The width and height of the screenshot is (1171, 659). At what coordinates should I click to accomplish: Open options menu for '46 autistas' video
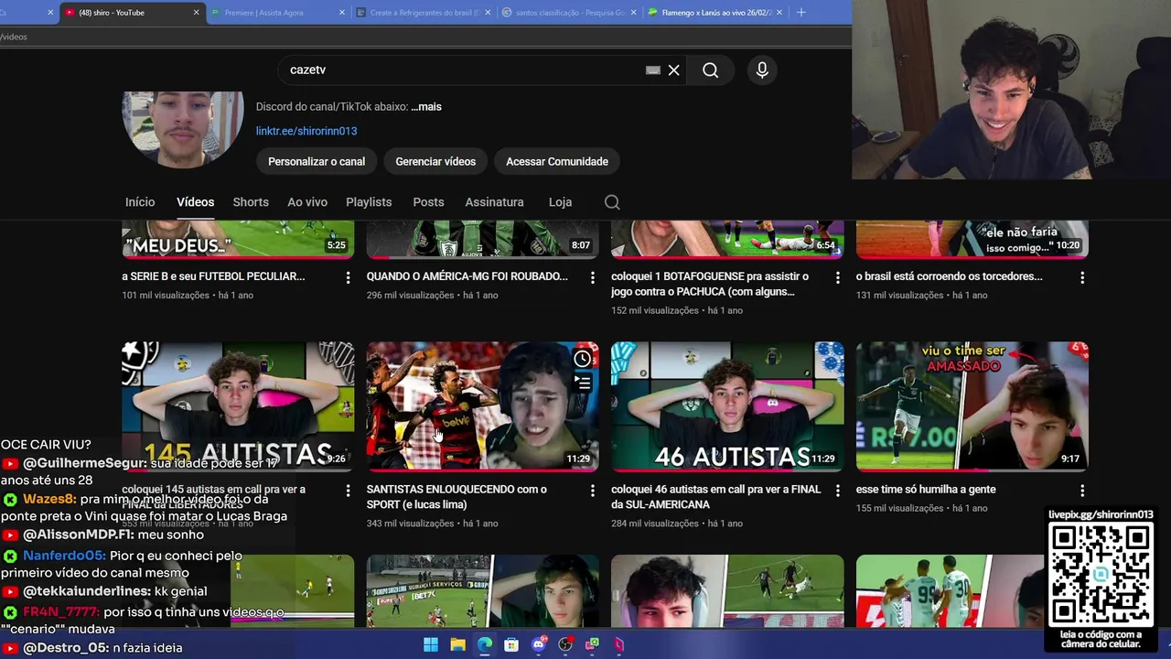click(837, 491)
